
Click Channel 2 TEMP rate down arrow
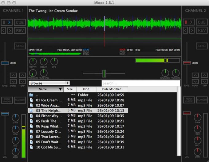204,81
